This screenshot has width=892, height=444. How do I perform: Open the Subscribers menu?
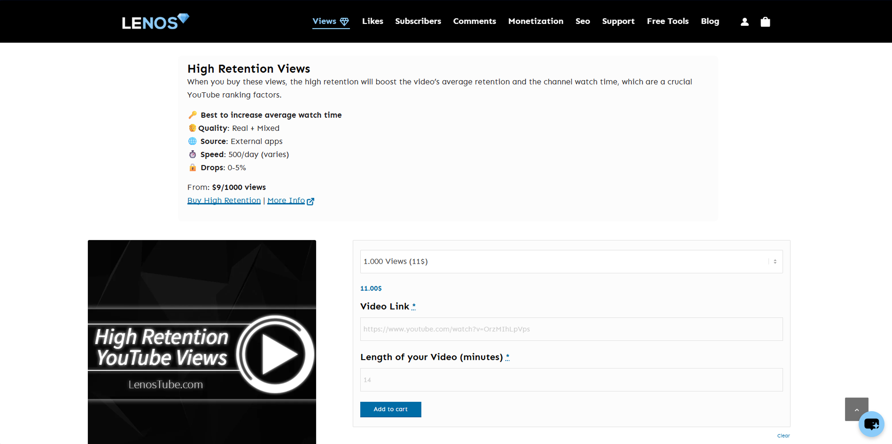418,21
